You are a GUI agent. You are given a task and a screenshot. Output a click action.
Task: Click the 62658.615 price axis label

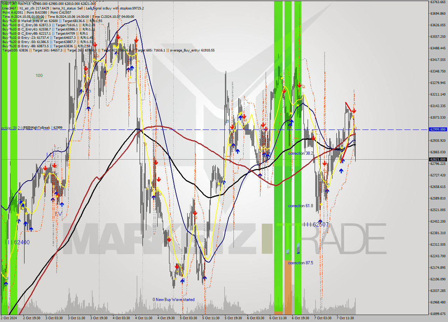pyautogui.click(x=437, y=187)
